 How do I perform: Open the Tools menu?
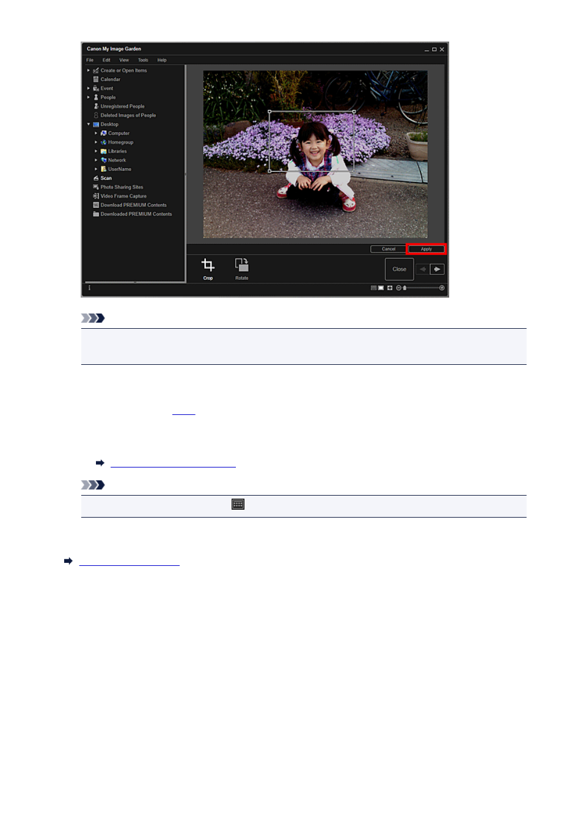(143, 60)
